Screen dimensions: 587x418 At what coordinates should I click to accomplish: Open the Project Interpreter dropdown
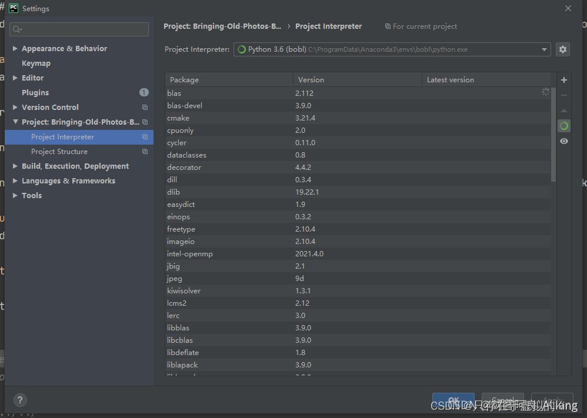point(392,49)
